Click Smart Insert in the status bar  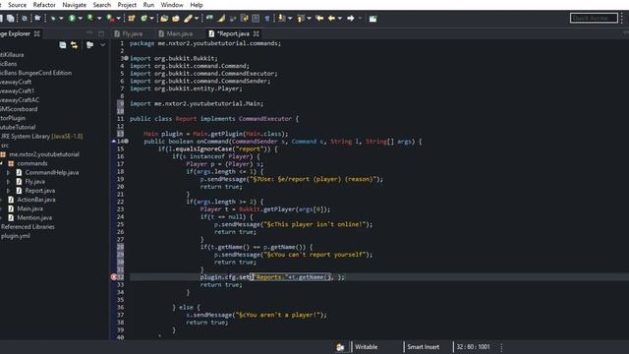424,347
